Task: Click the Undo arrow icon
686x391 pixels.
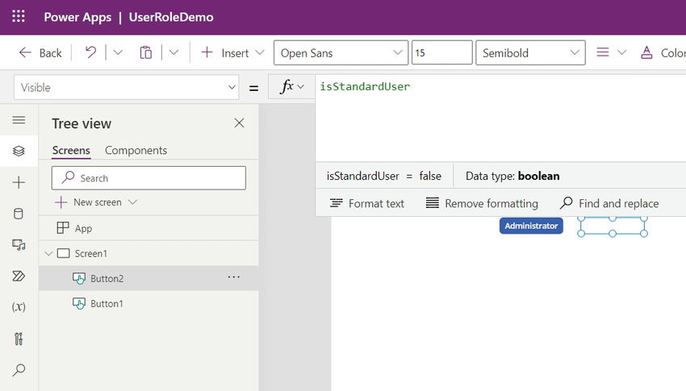Action: click(x=90, y=52)
